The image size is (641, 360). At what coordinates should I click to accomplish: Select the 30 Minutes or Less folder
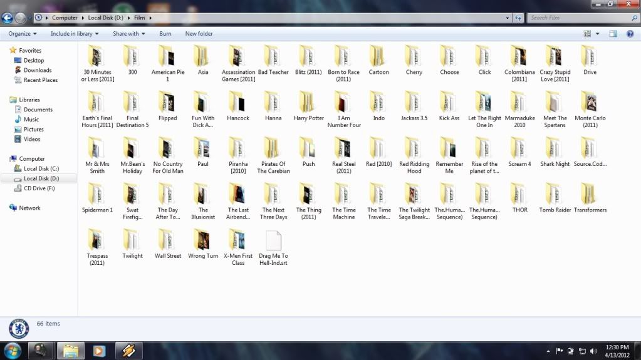[x=97, y=63]
